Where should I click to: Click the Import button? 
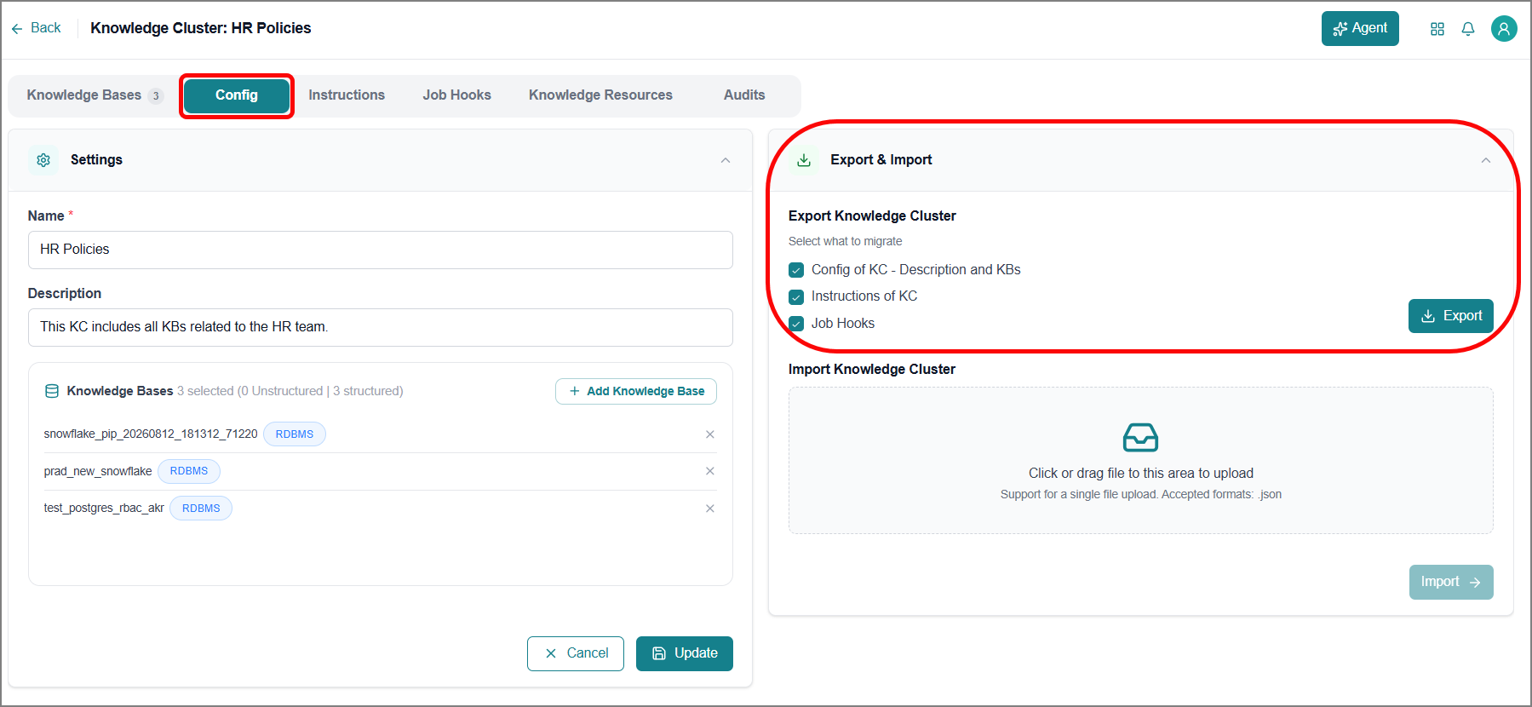pos(1451,582)
